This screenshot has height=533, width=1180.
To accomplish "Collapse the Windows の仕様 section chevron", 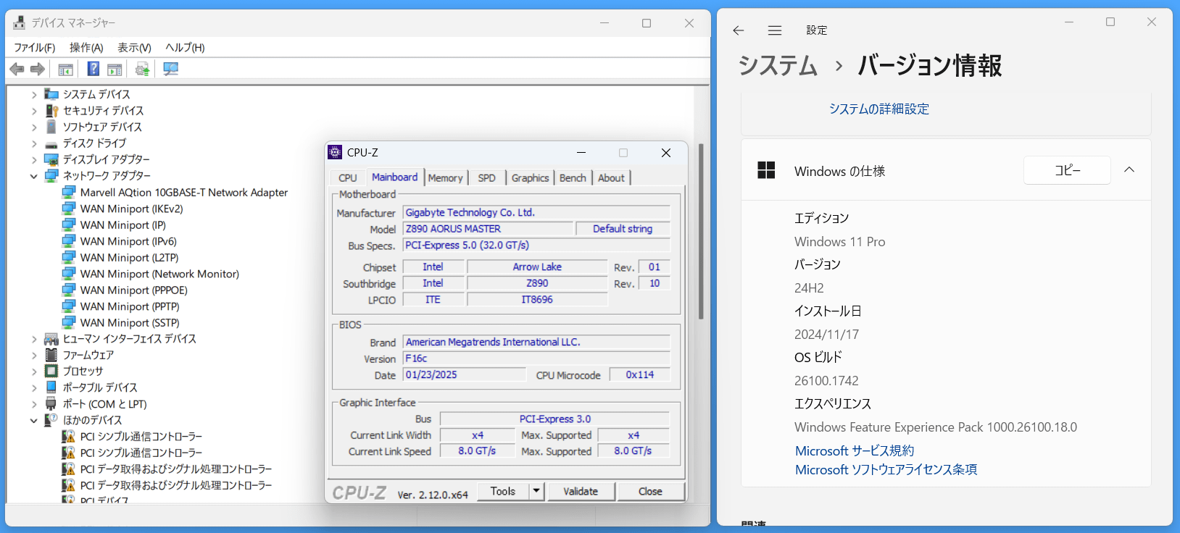I will tap(1129, 170).
